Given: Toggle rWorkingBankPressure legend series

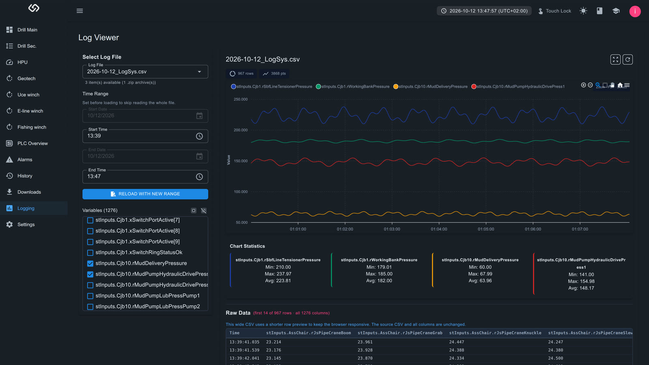Looking at the screenshot, I should point(352,86).
